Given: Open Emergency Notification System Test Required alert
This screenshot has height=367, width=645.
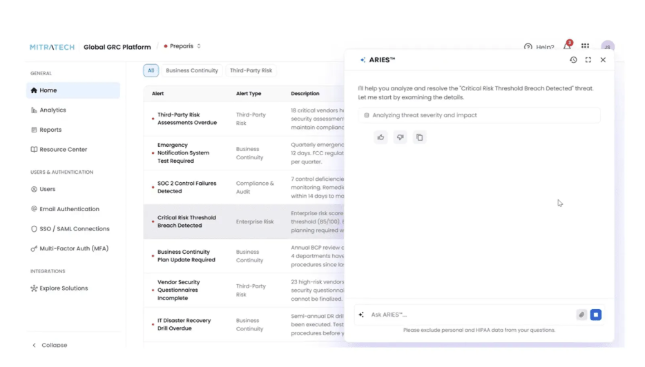Looking at the screenshot, I should pyautogui.click(x=184, y=153).
